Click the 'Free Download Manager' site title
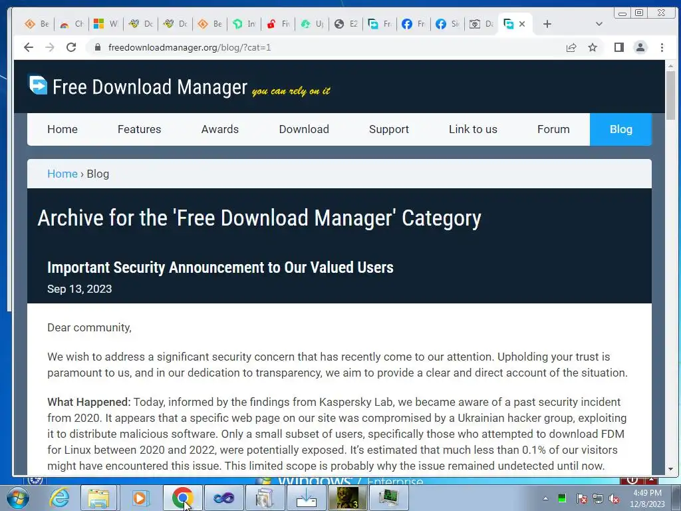 pos(150,86)
